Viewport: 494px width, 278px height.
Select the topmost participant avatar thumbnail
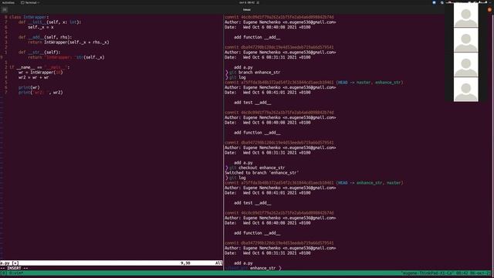click(x=465, y=15)
